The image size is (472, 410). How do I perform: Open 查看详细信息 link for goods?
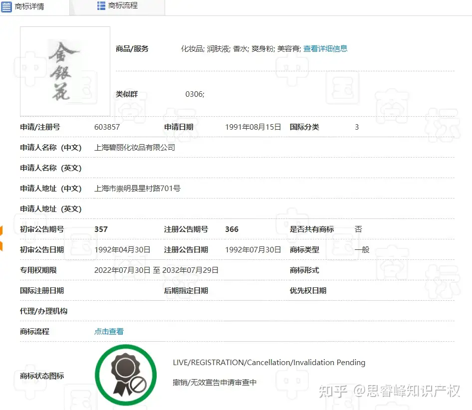point(325,49)
